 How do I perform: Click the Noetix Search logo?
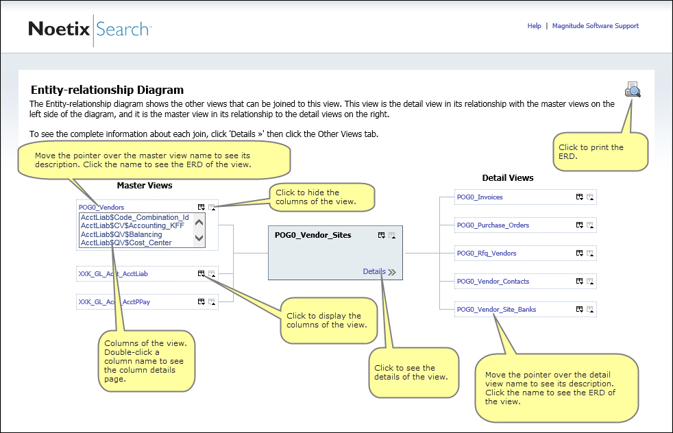pyautogui.click(x=90, y=29)
